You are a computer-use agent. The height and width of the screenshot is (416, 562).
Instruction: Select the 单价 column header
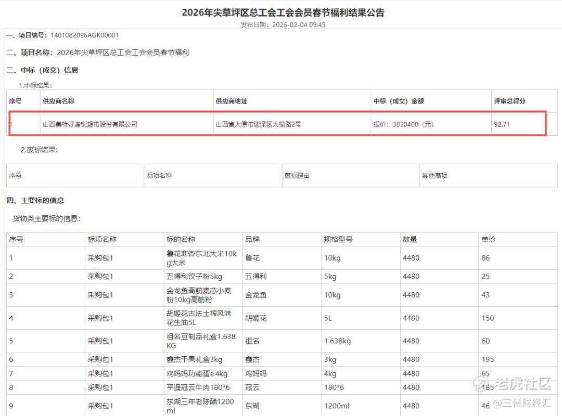click(489, 239)
